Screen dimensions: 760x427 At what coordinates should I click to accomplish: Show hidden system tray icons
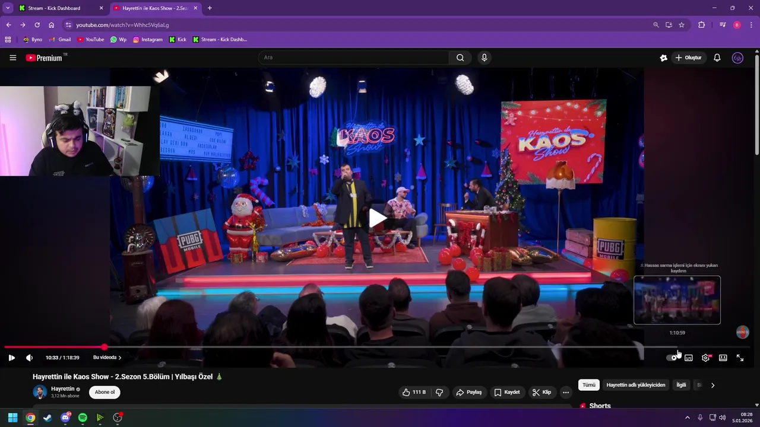point(688,418)
